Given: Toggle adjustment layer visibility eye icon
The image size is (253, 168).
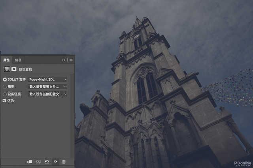Looking at the screenshot, I should tap(55, 161).
